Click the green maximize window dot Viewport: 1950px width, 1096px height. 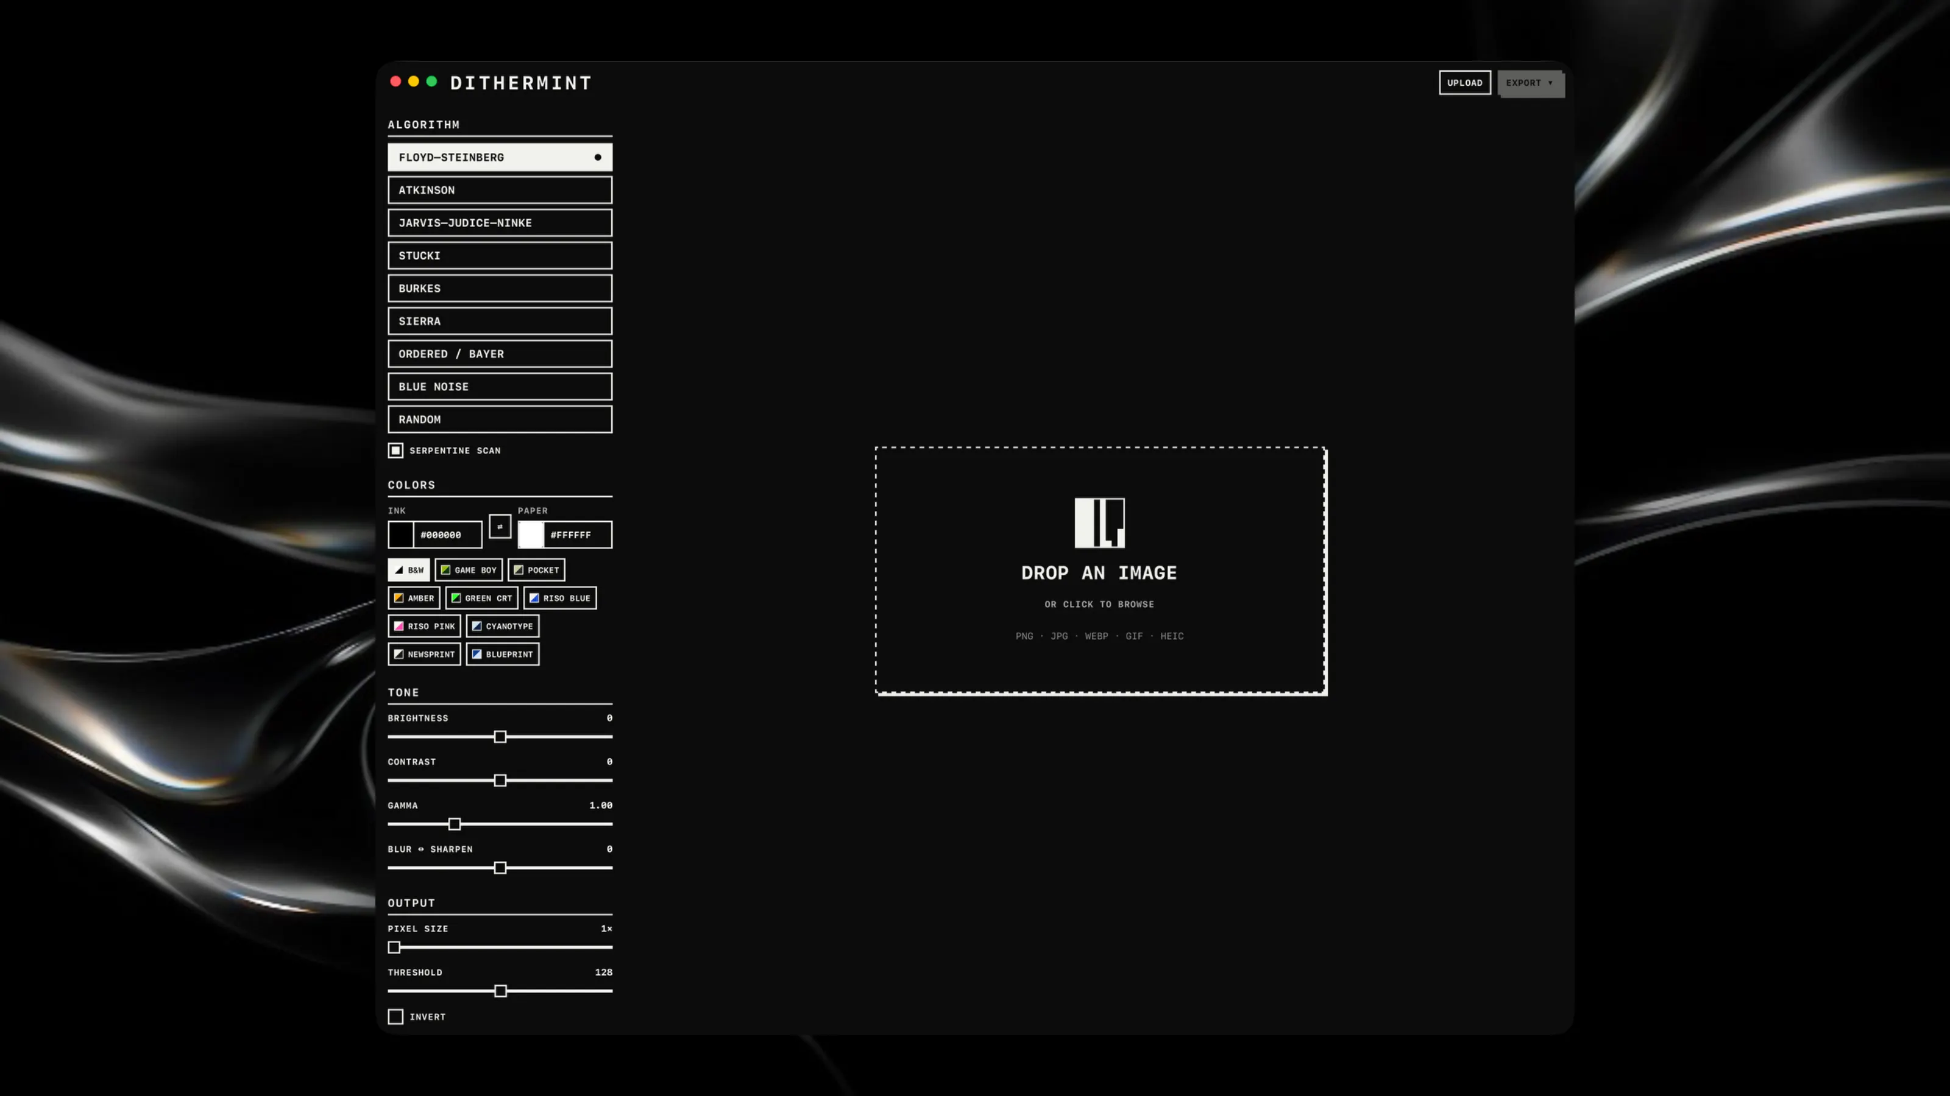pyautogui.click(x=431, y=81)
